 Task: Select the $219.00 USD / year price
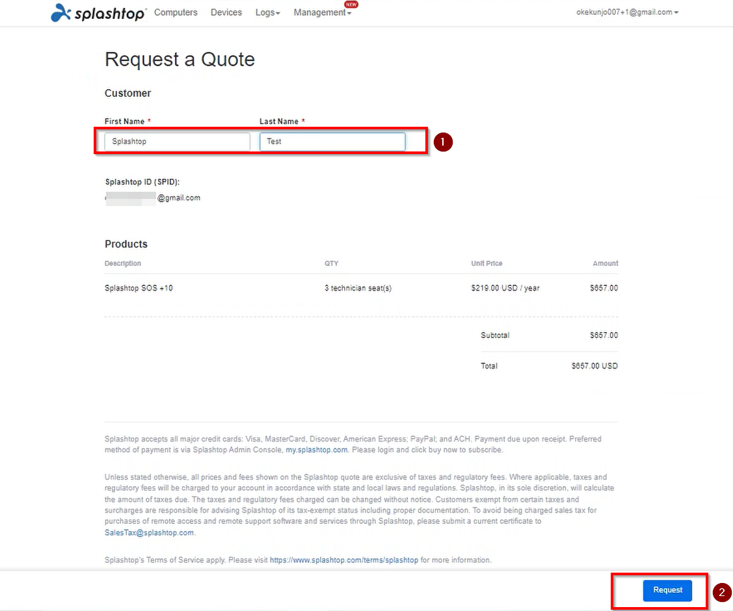click(505, 288)
